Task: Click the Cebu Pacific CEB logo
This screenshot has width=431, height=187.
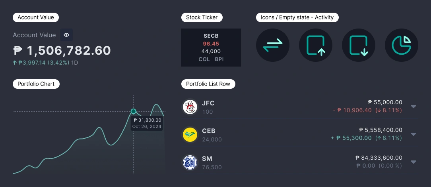Action: (x=190, y=135)
